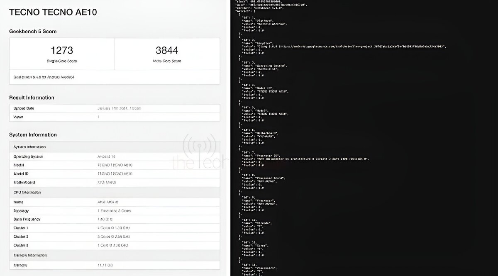Click the "name": "Platform" line in the JSON

click(x=259, y=20)
